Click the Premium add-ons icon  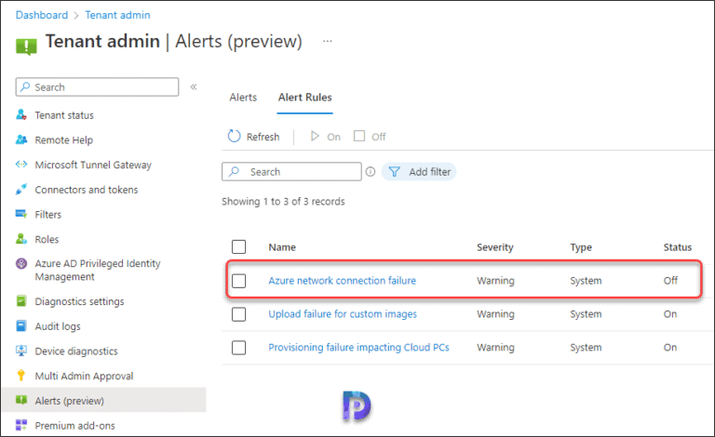pos(21,425)
